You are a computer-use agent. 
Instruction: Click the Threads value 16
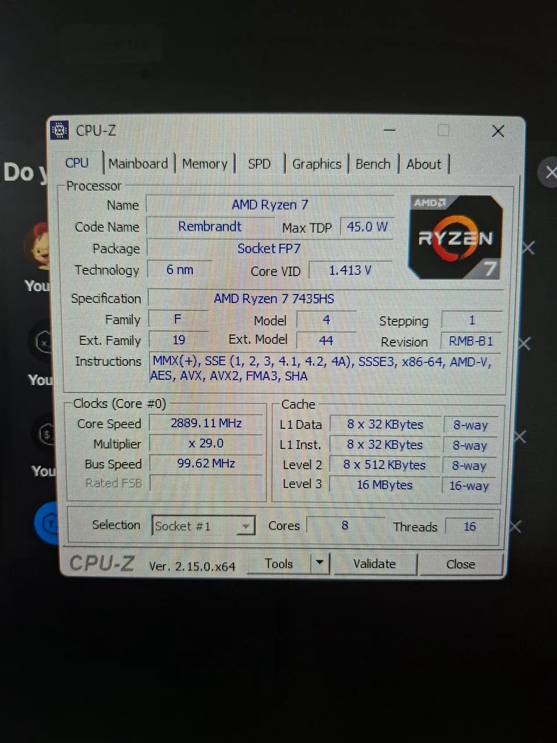469,526
